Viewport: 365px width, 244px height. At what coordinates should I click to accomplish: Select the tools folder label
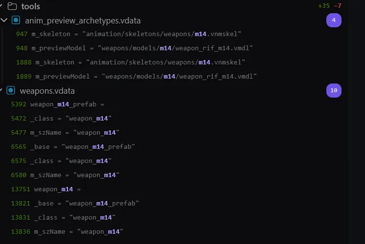click(30, 6)
